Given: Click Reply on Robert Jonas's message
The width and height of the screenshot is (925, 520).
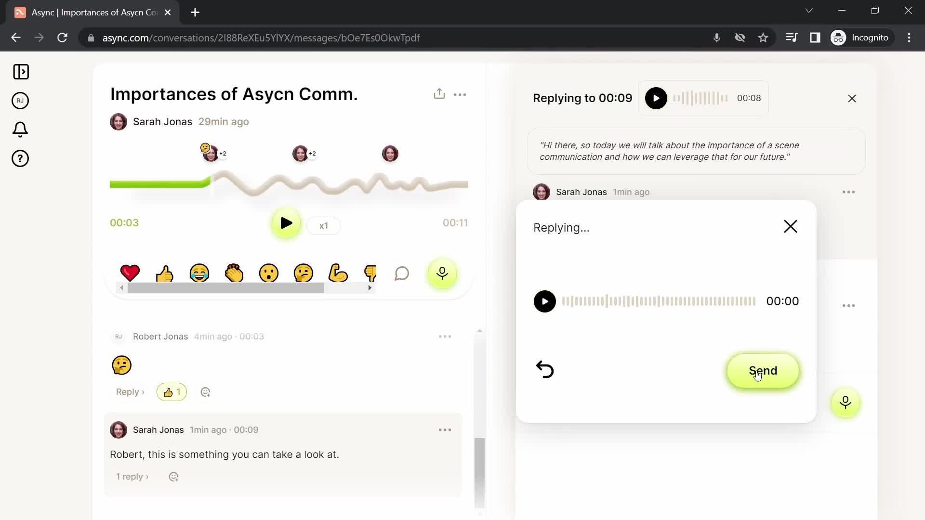Looking at the screenshot, I should click(x=128, y=392).
